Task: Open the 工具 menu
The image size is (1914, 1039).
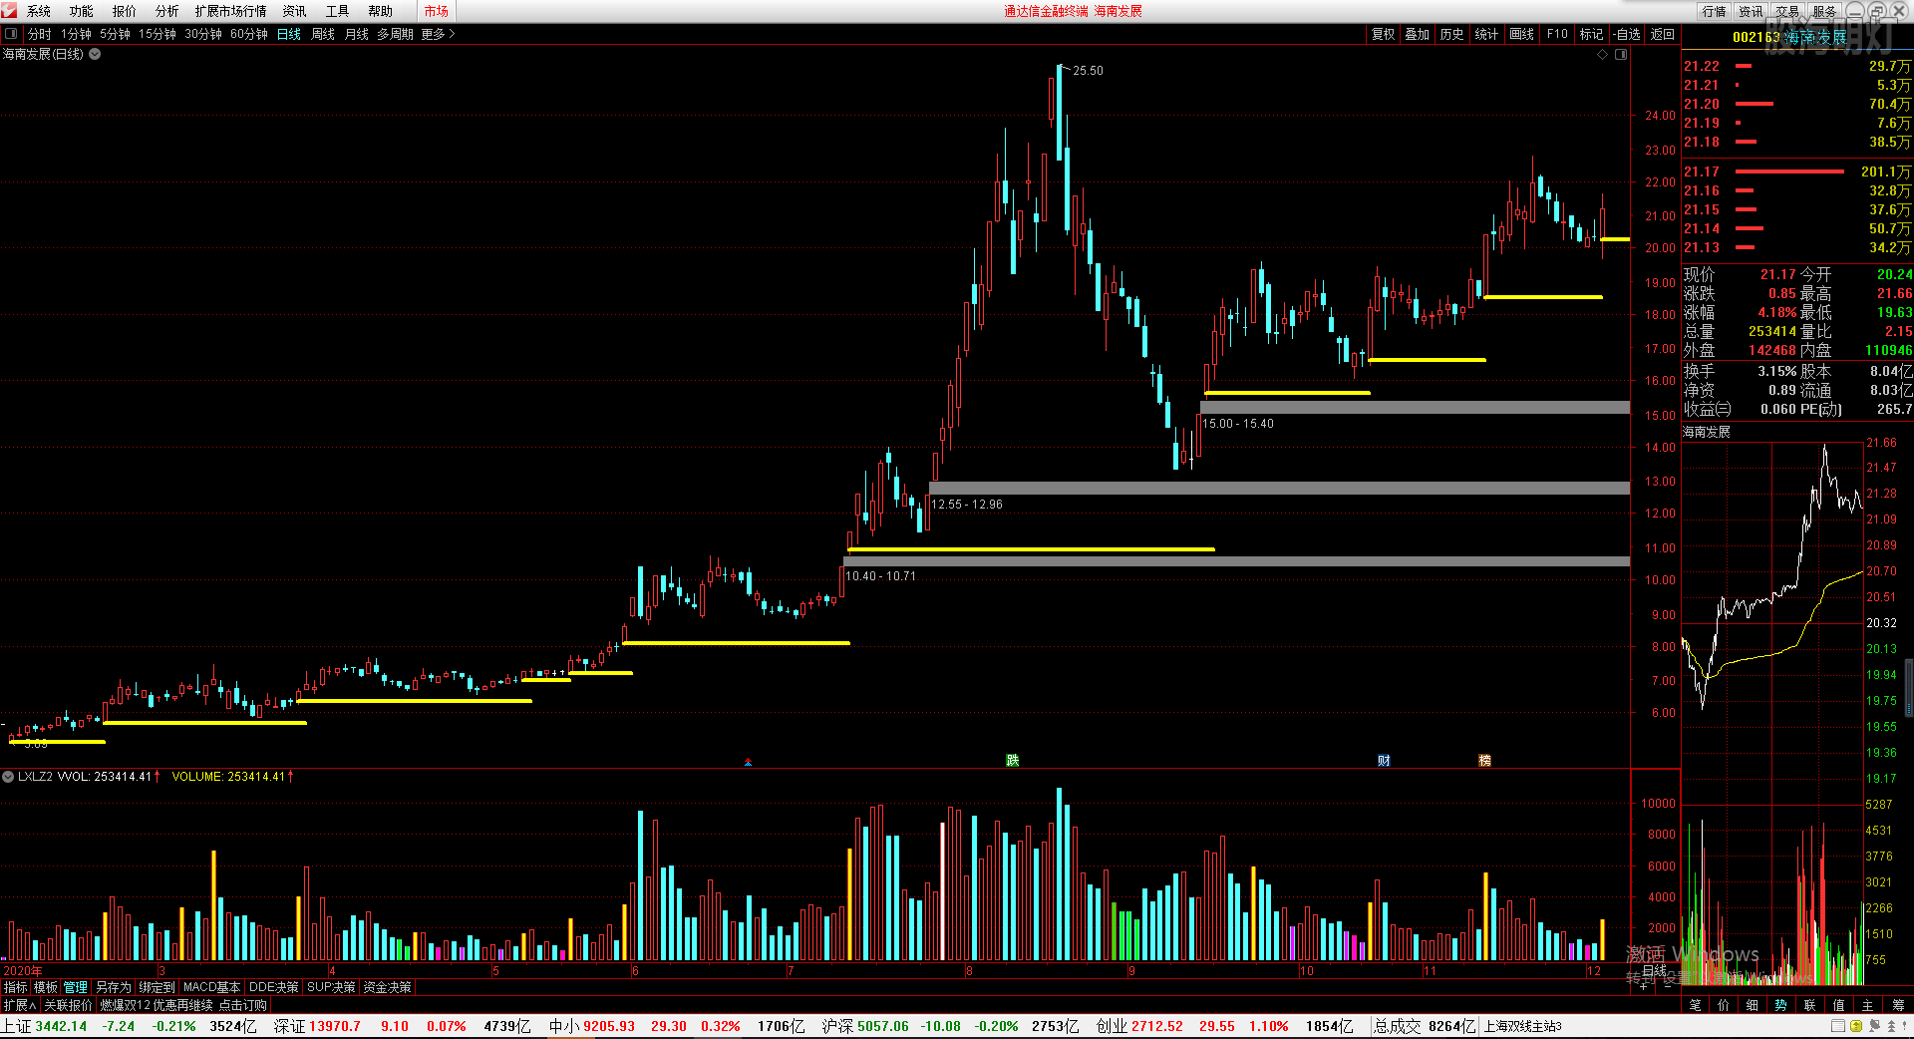Action: coord(337,11)
